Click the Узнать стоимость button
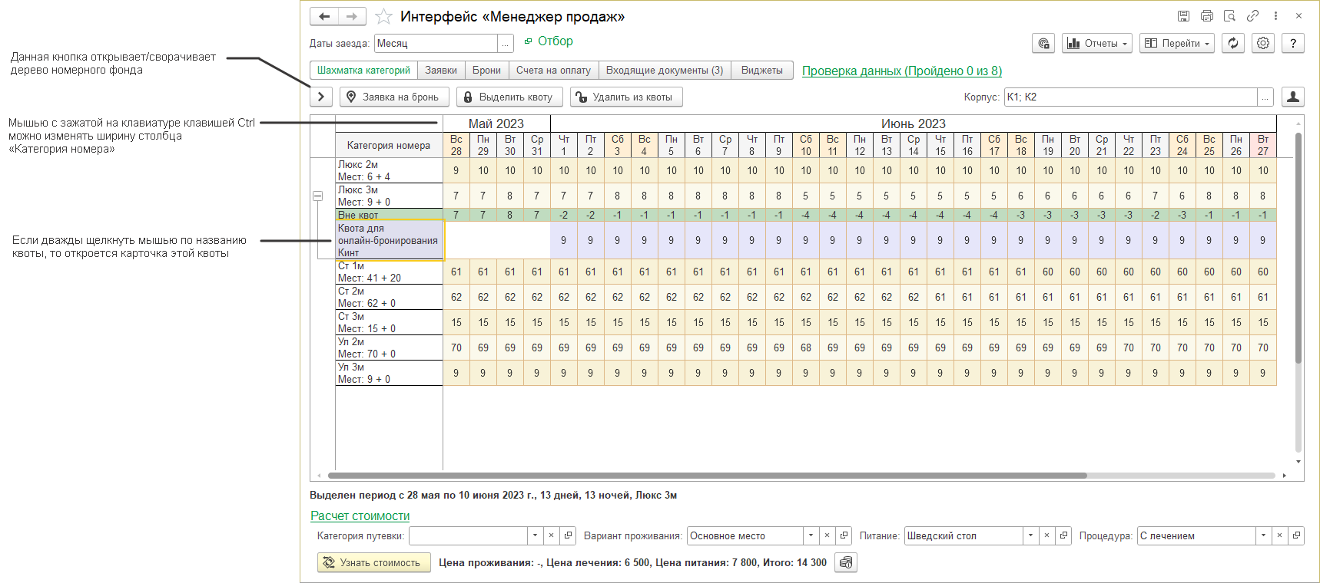This screenshot has width=1320, height=583. click(373, 562)
